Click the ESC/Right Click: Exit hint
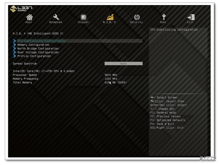 coord(167,128)
